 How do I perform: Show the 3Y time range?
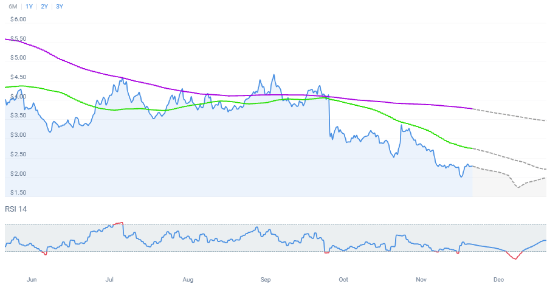pyautogui.click(x=59, y=6)
